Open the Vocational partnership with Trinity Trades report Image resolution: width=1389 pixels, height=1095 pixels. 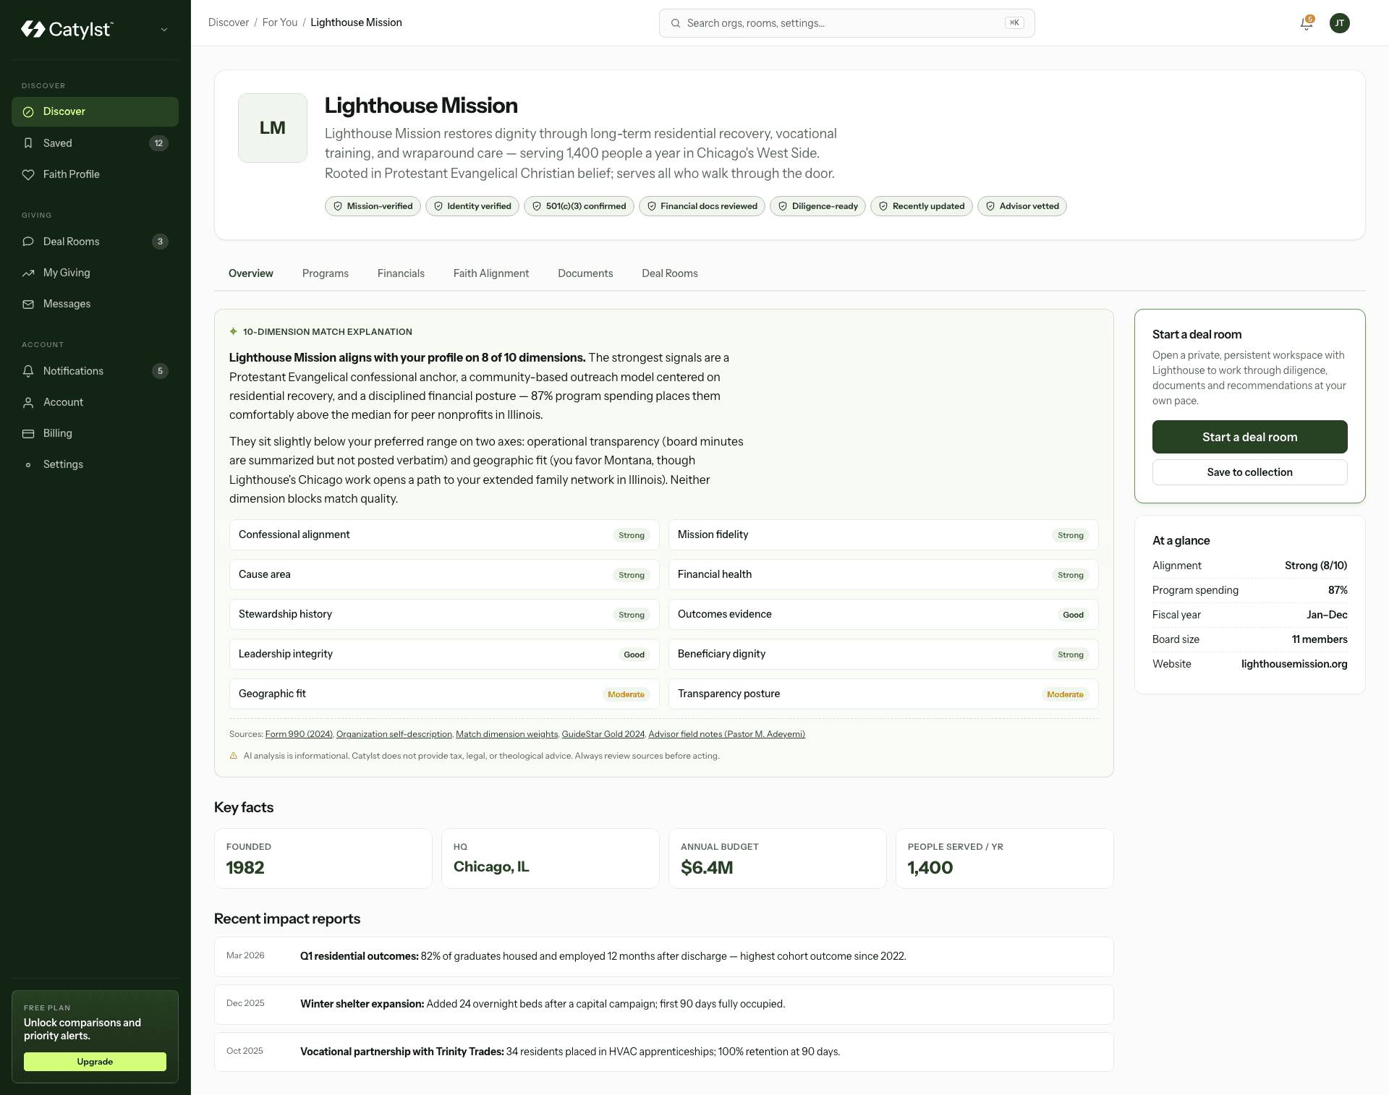[x=664, y=1052]
